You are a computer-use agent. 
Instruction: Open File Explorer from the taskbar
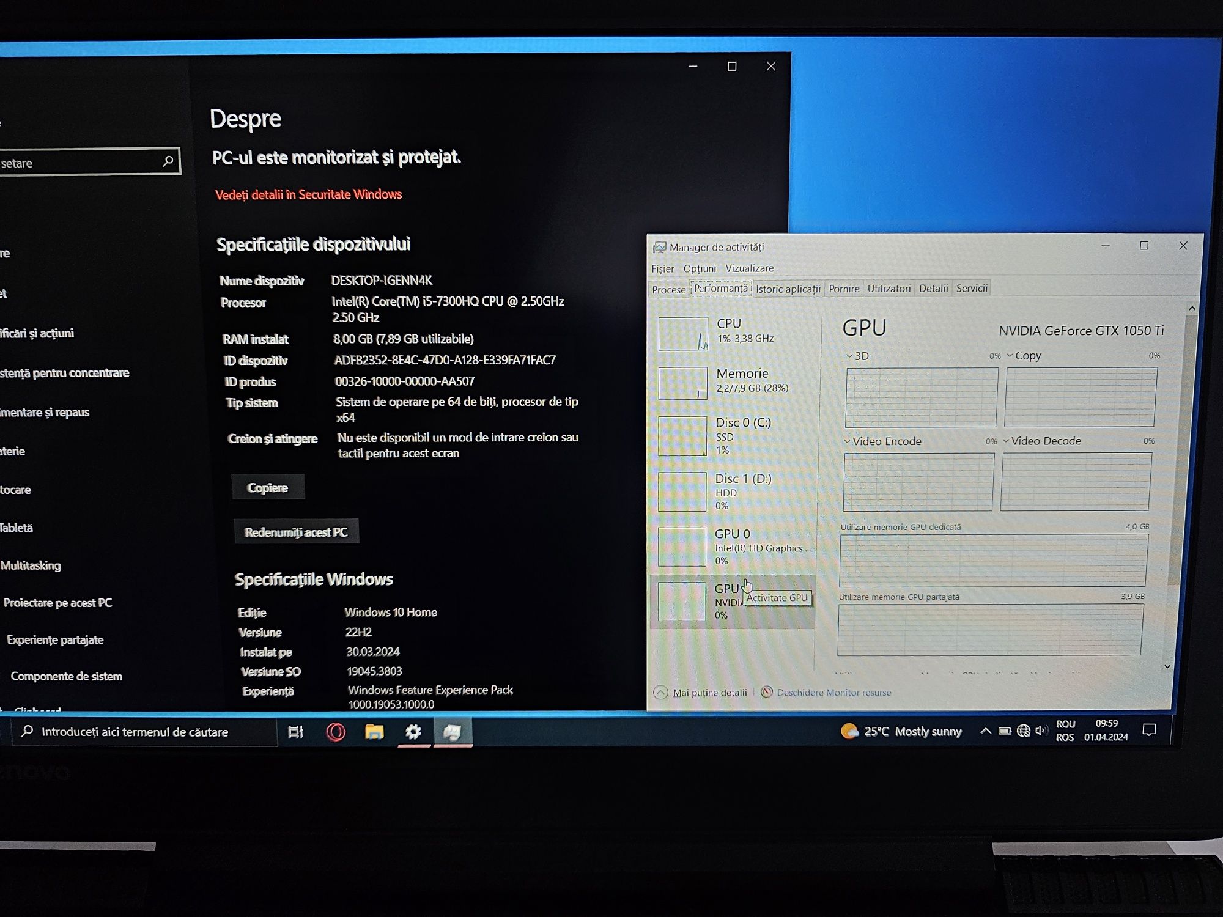[374, 731]
